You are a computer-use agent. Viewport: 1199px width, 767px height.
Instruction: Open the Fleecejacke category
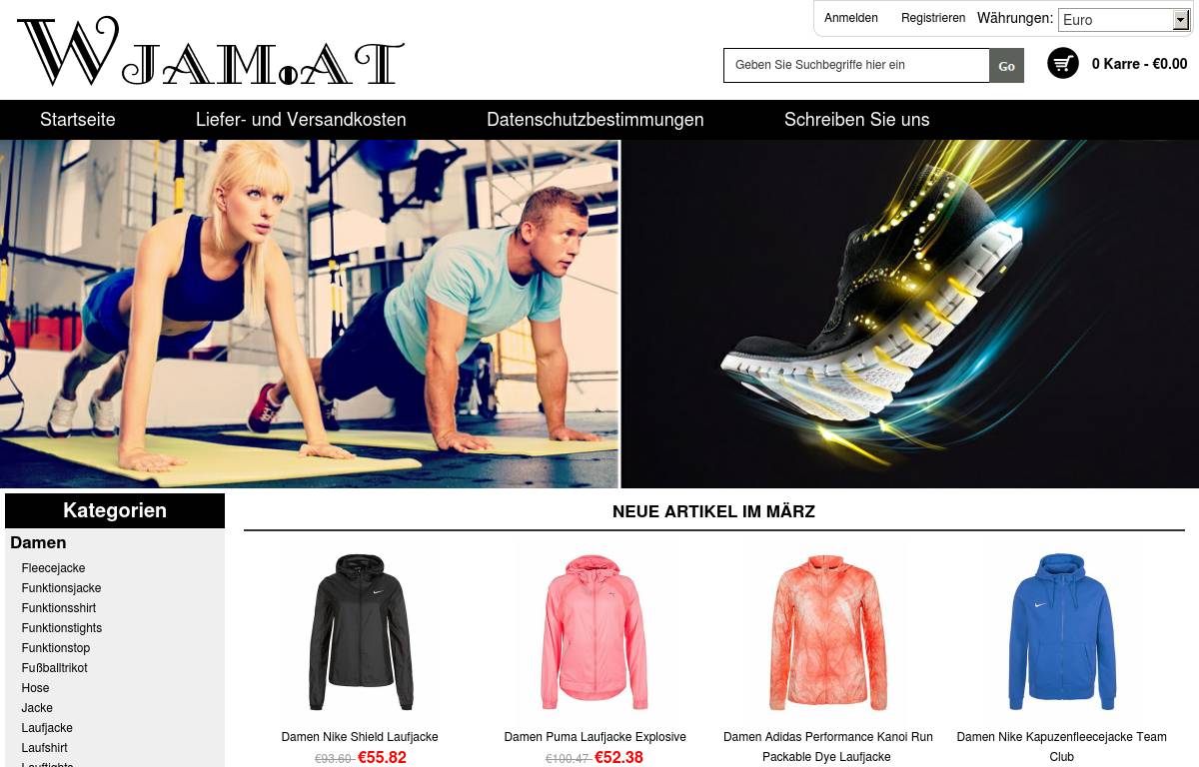(54, 568)
